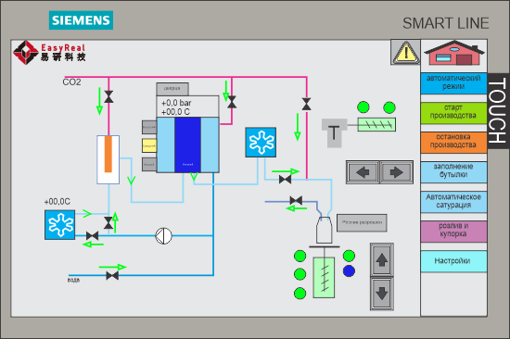This screenshot has height=339, width=510.
Task: Move the capper with the right arrow
Action: (x=397, y=172)
